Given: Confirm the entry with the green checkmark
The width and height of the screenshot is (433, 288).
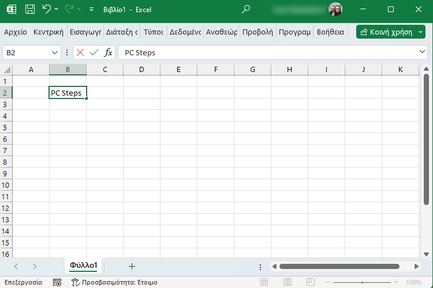Looking at the screenshot, I should pos(94,52).
